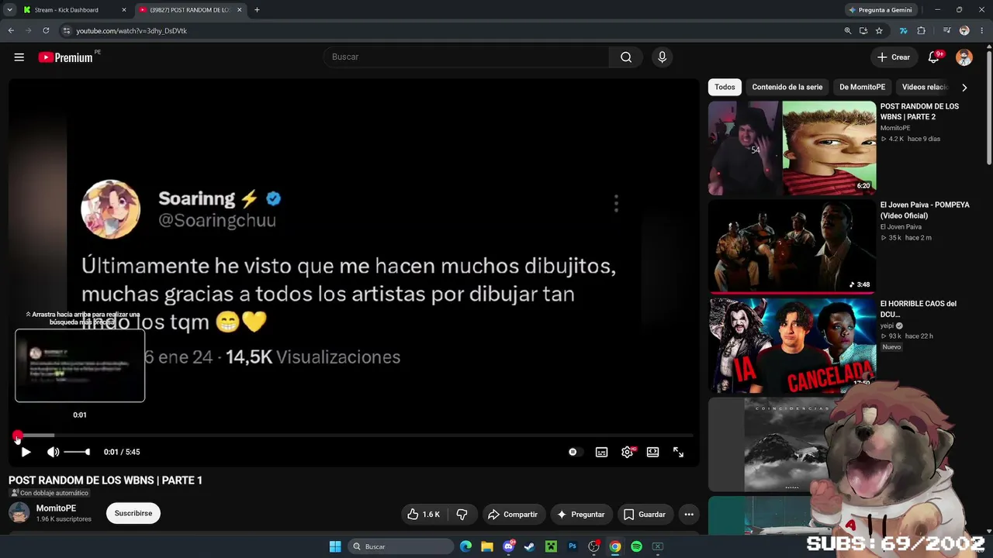The width and height of the screenshot is (993, 558).
Task: Open the HORRIBLE CAOS del DCU thumbnail
Action: (792, 346)
